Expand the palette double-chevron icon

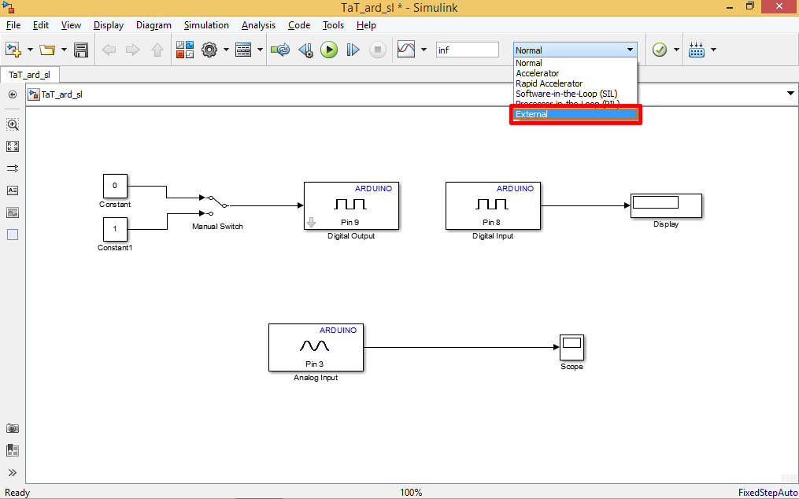13,472
